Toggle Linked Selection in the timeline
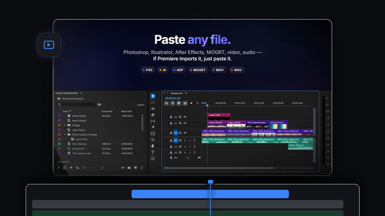The width and height of the screenshot is (385, 216). point(179,103)
